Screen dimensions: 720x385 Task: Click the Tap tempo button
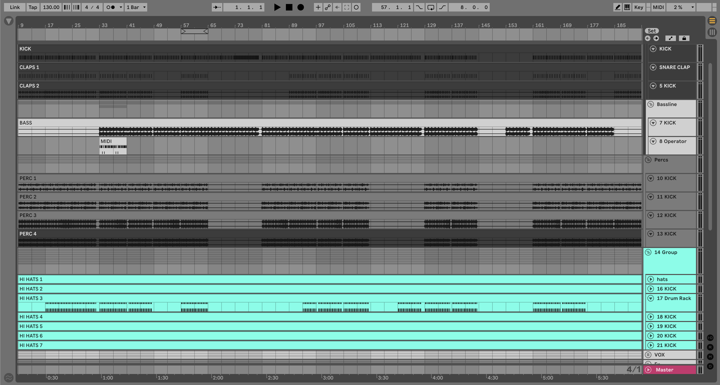point(33,7)
